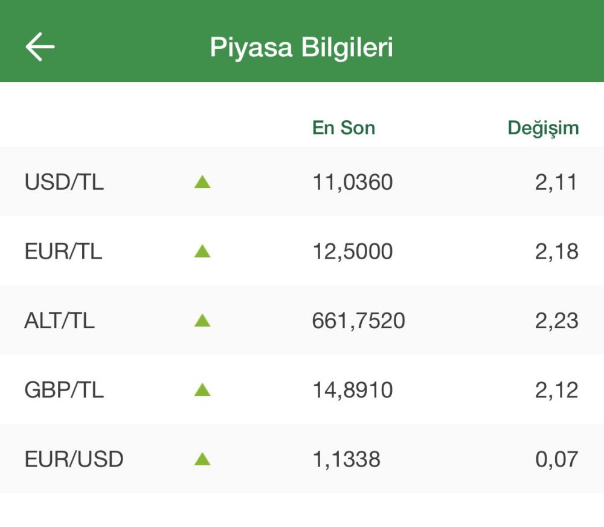Click the USD/TL price 11,0360

pyautogui.click(x=353, y=182)
